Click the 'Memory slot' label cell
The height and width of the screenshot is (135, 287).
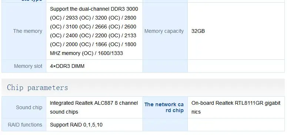[24, 66]
